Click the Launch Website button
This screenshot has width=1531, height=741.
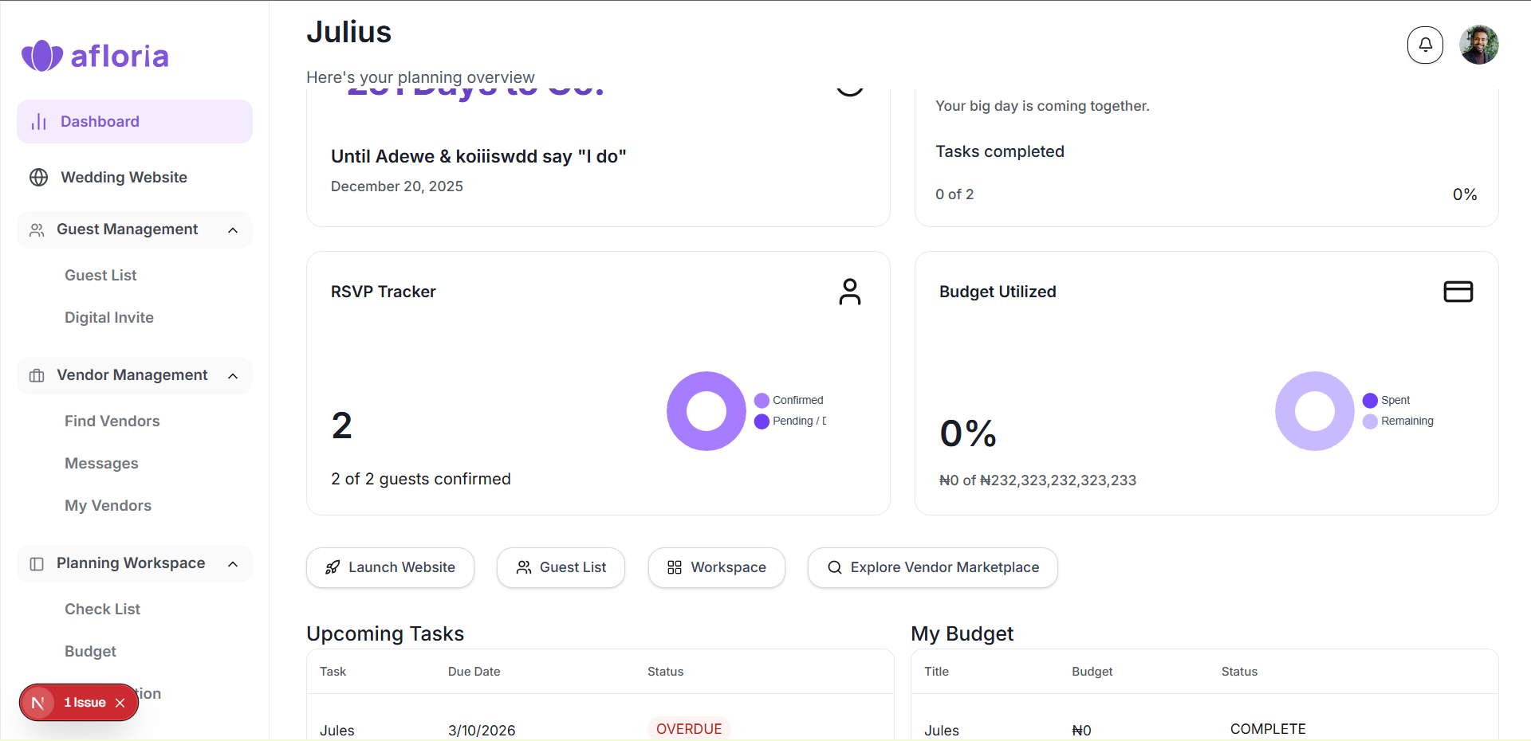click(x=390, y=567)
